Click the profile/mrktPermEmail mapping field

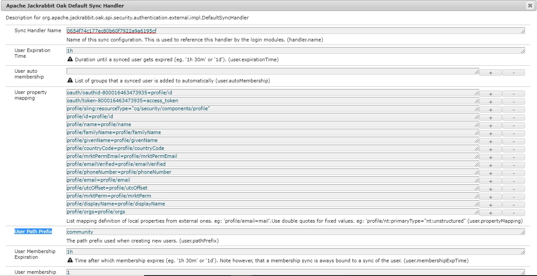click(x=273, y=156)
